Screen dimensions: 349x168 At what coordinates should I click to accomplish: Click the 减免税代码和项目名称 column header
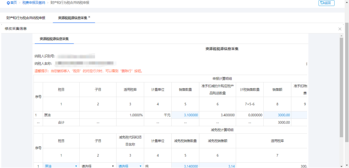pyautogui.click(x=130, y=141)
